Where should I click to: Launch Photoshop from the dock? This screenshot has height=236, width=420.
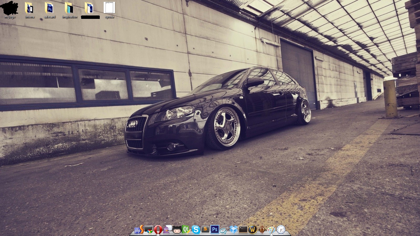215,230
